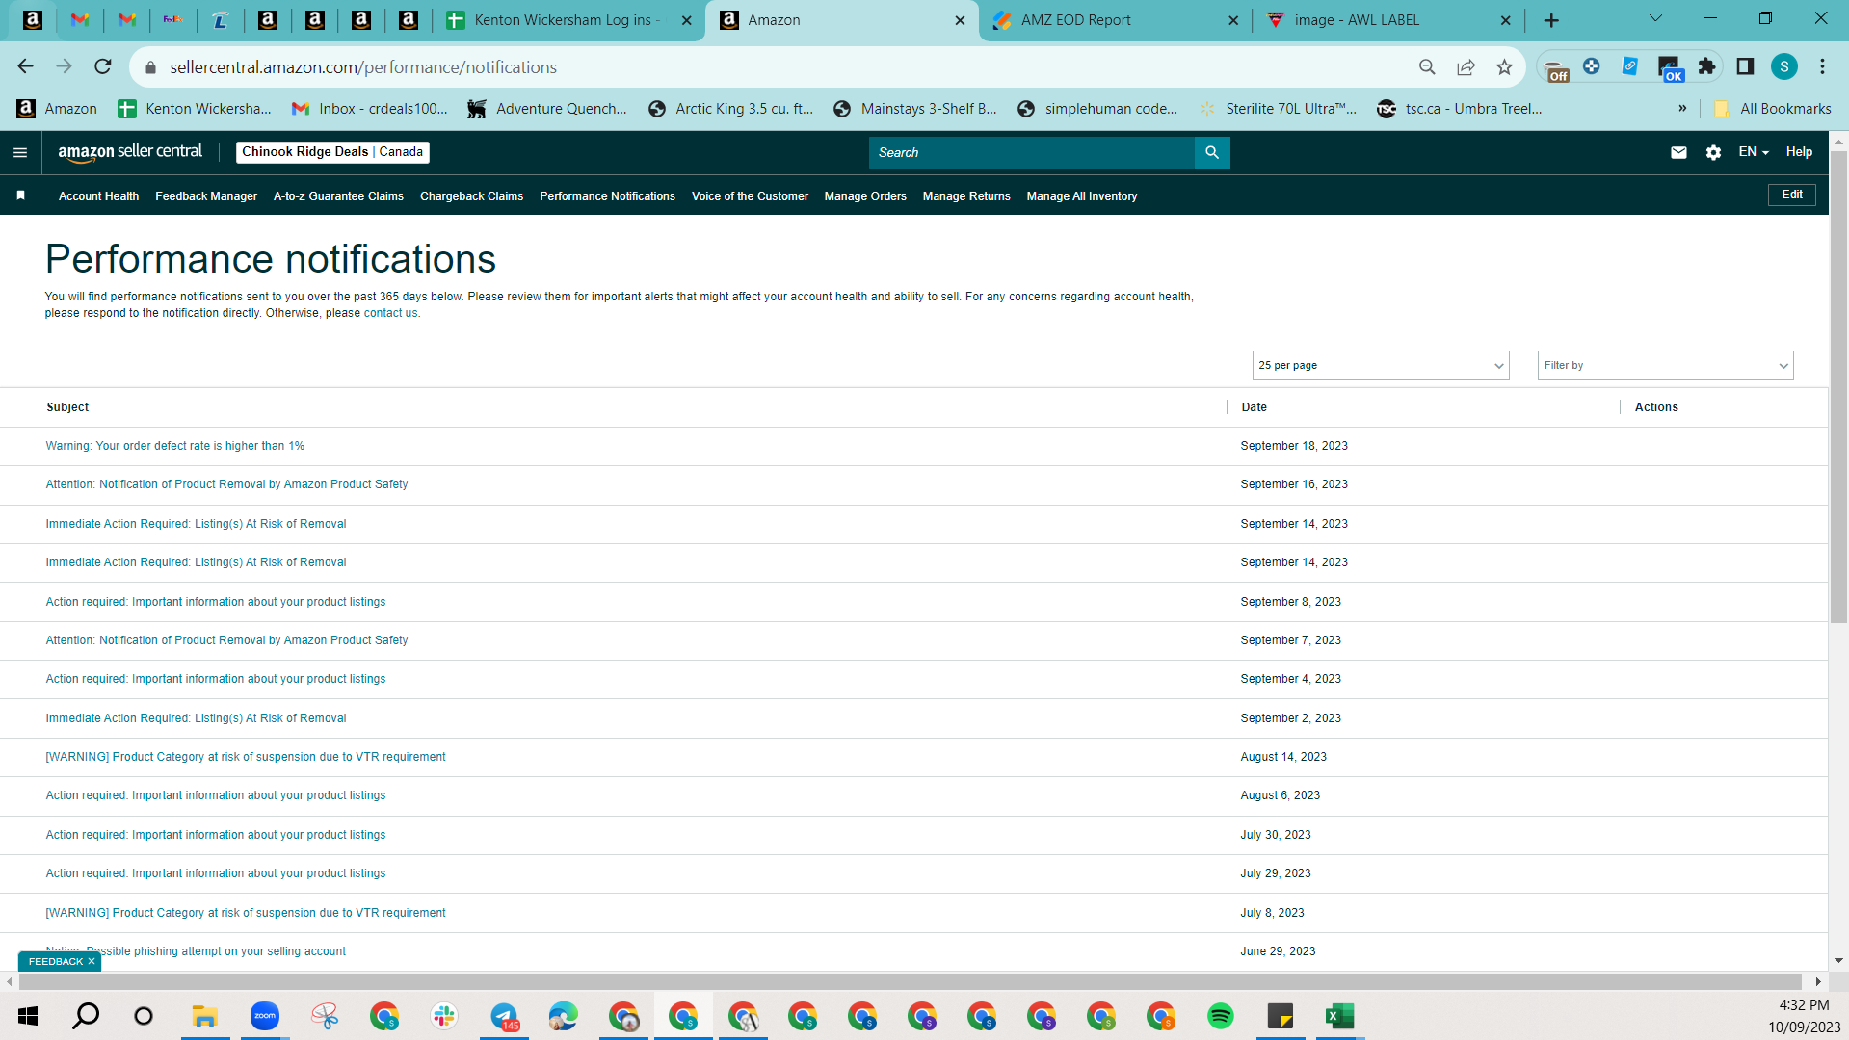Open the Seller Central hamburger menu

[20, 152]
